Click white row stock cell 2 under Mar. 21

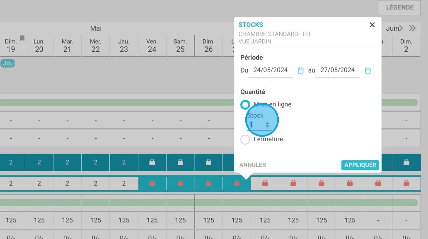[x=67, y=183]
